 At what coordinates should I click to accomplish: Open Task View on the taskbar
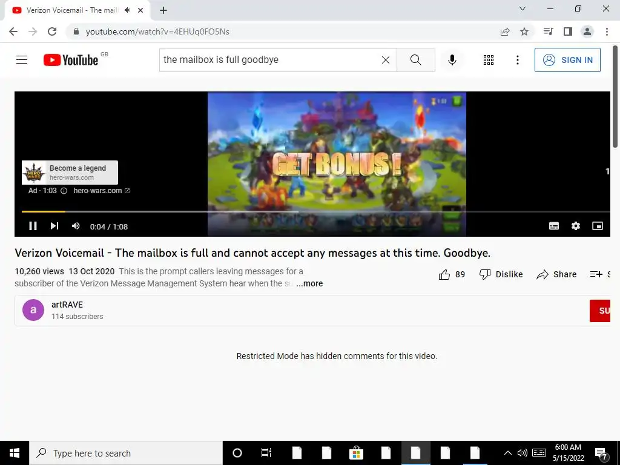266,453
